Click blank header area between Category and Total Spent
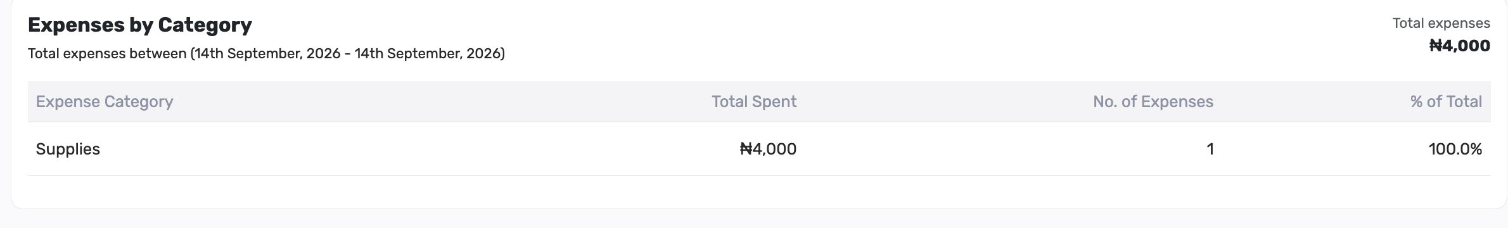The height and width of the screenshot is (228, 1508). tap(444, 102)
